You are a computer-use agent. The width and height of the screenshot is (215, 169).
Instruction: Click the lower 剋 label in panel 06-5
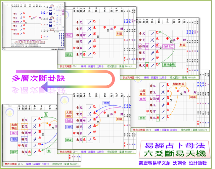click(49, 151)
